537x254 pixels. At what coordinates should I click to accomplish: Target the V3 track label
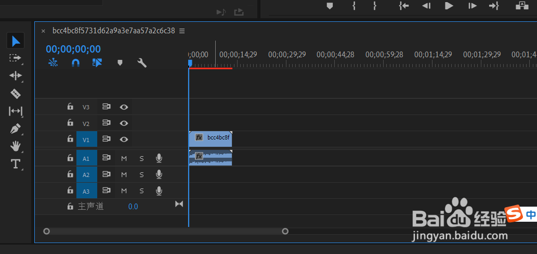click(x=86, y=107)
